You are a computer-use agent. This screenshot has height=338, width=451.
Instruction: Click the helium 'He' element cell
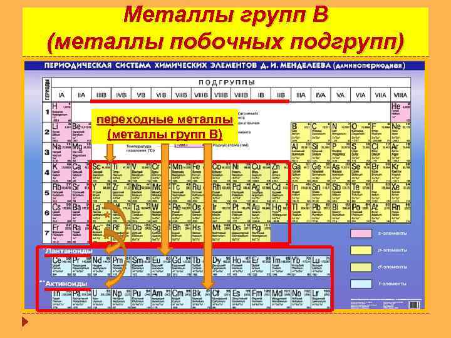click(x=400, y=112)
